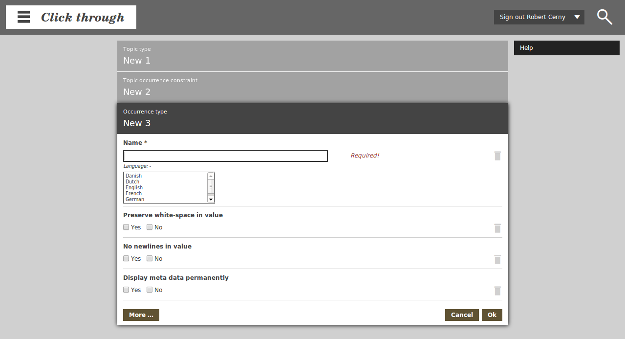Click trash icon for Preserve white-space row

[497, 228]
